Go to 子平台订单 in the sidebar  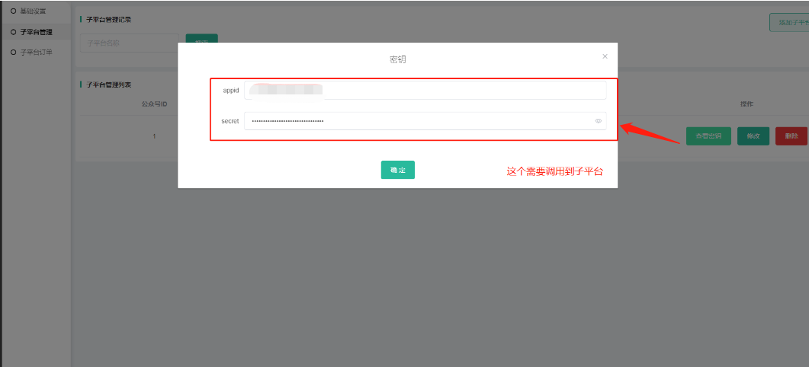coord(36,52)
